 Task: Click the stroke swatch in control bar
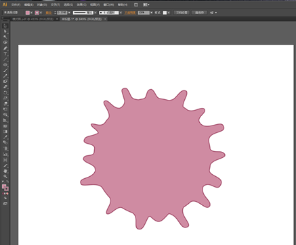37,13
